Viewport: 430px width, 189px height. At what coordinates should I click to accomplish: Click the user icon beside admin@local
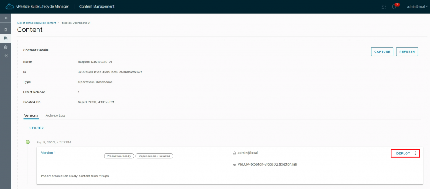(234, 153)
